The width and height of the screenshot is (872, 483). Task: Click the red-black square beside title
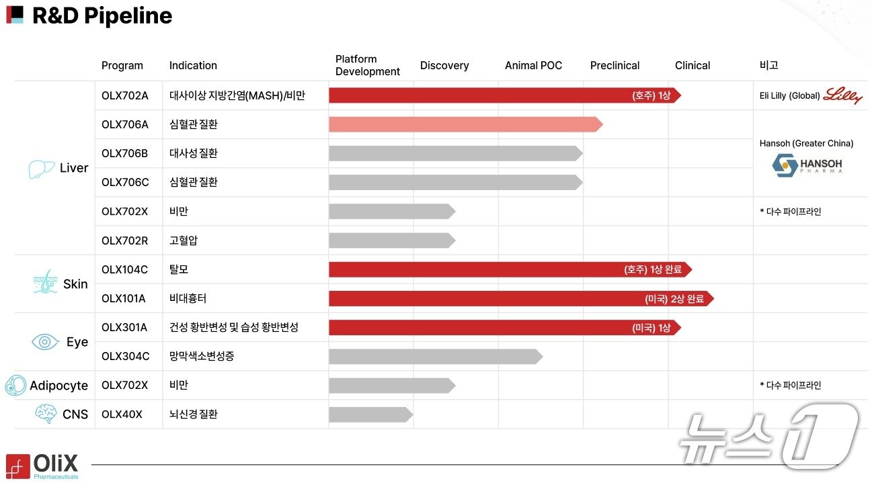[15, 15]
